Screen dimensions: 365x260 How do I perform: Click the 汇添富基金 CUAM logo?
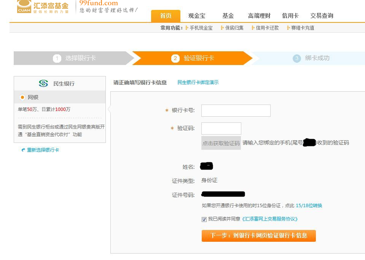[43, 6]
